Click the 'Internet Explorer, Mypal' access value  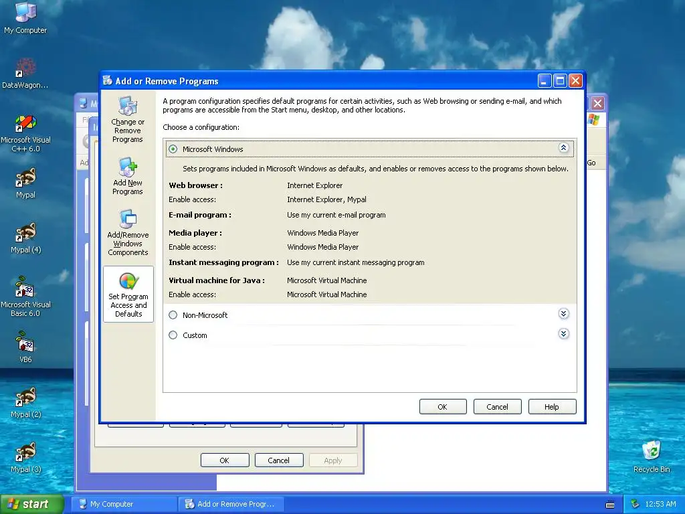click(x=326, y=199)
